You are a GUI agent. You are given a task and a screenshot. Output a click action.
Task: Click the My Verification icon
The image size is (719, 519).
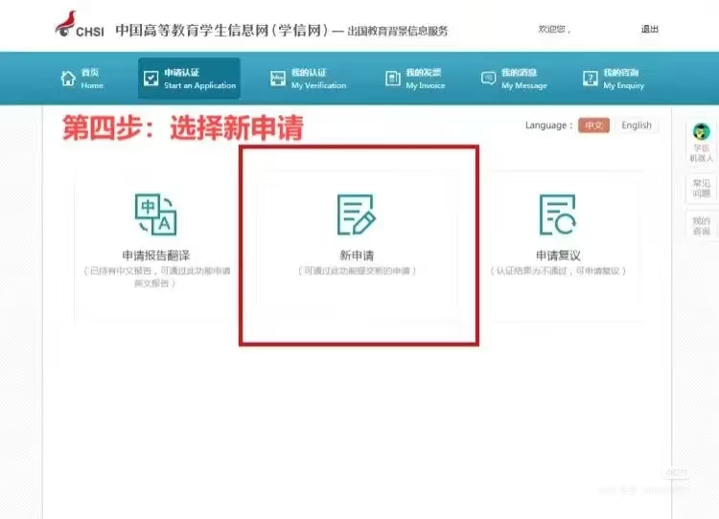278,79
